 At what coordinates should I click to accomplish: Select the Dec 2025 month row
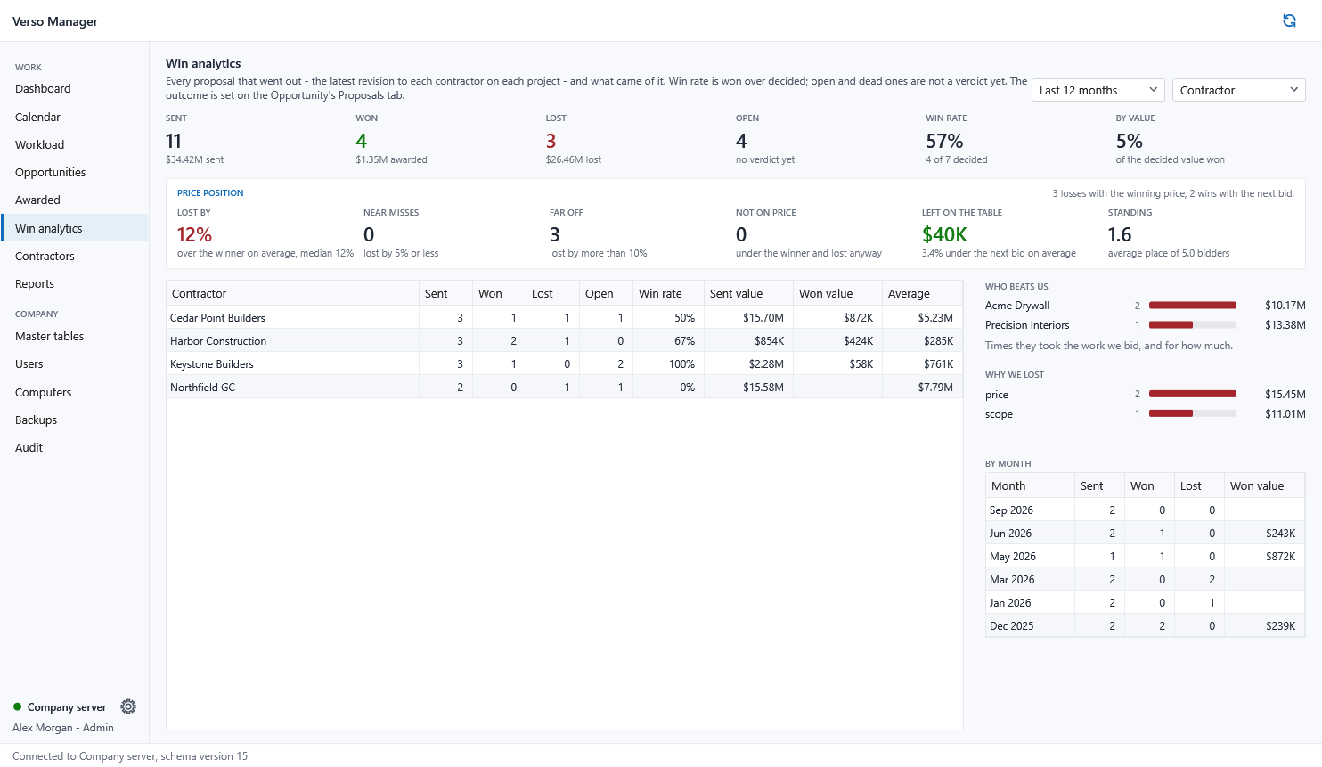[x=1145, y=625]
